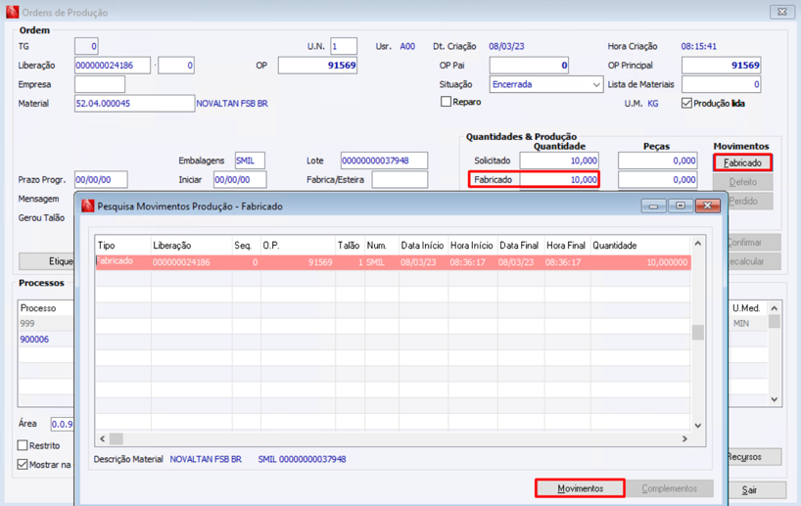This screenshot has width=801, height=506.
Task: Click the Iniciar date field
Action: [x=240, y=180]
